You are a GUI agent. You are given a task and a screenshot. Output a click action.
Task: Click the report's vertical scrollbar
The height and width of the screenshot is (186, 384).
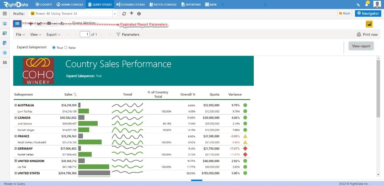(378, 88)
